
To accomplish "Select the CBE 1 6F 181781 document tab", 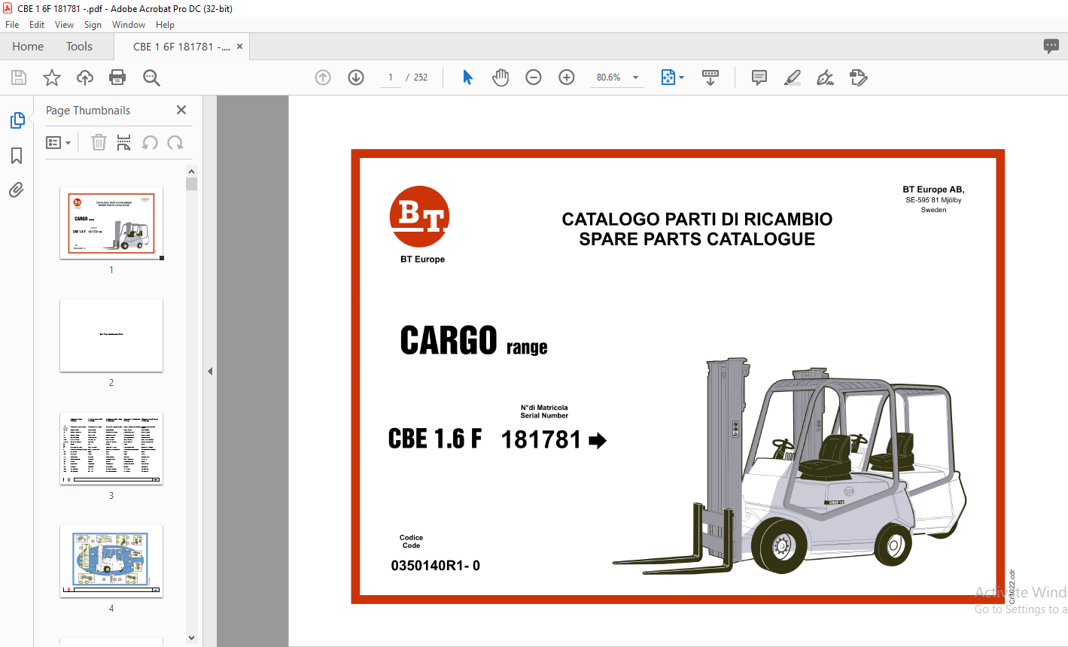I will click(181, 46).
